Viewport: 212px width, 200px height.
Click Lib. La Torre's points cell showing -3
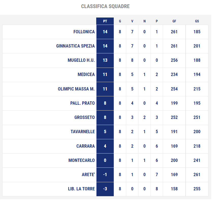coord(105,189)
